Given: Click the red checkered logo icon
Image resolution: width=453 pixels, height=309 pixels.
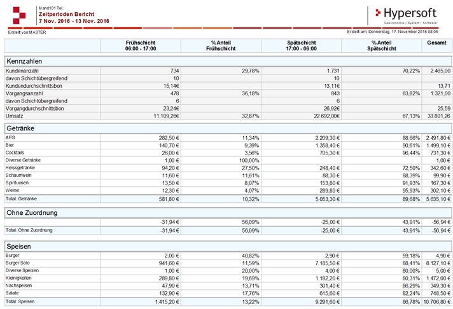Looking at the screenshot, I should click(19, 16).
